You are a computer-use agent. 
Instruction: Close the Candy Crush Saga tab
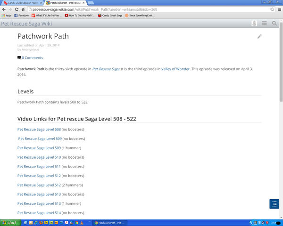point(41,3)
